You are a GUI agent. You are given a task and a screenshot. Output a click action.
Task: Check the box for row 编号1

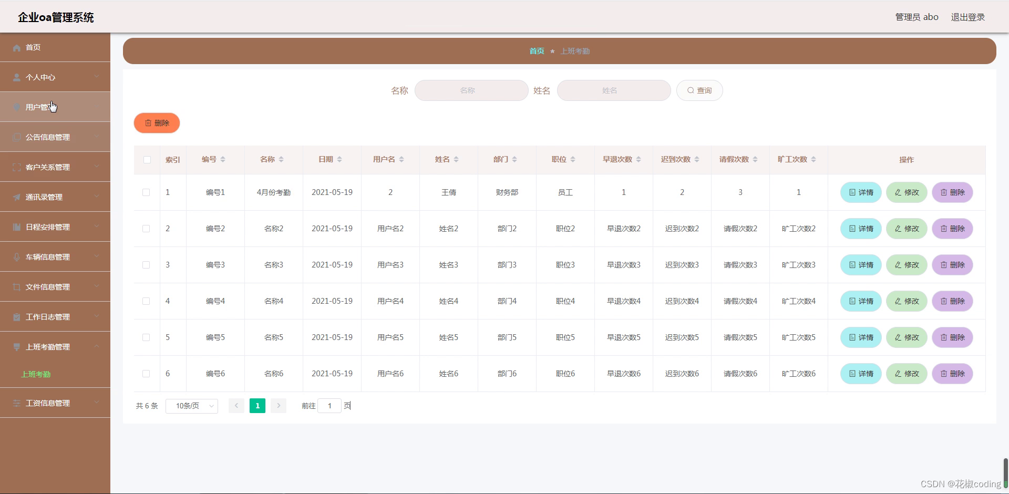(x=146, y=192)
